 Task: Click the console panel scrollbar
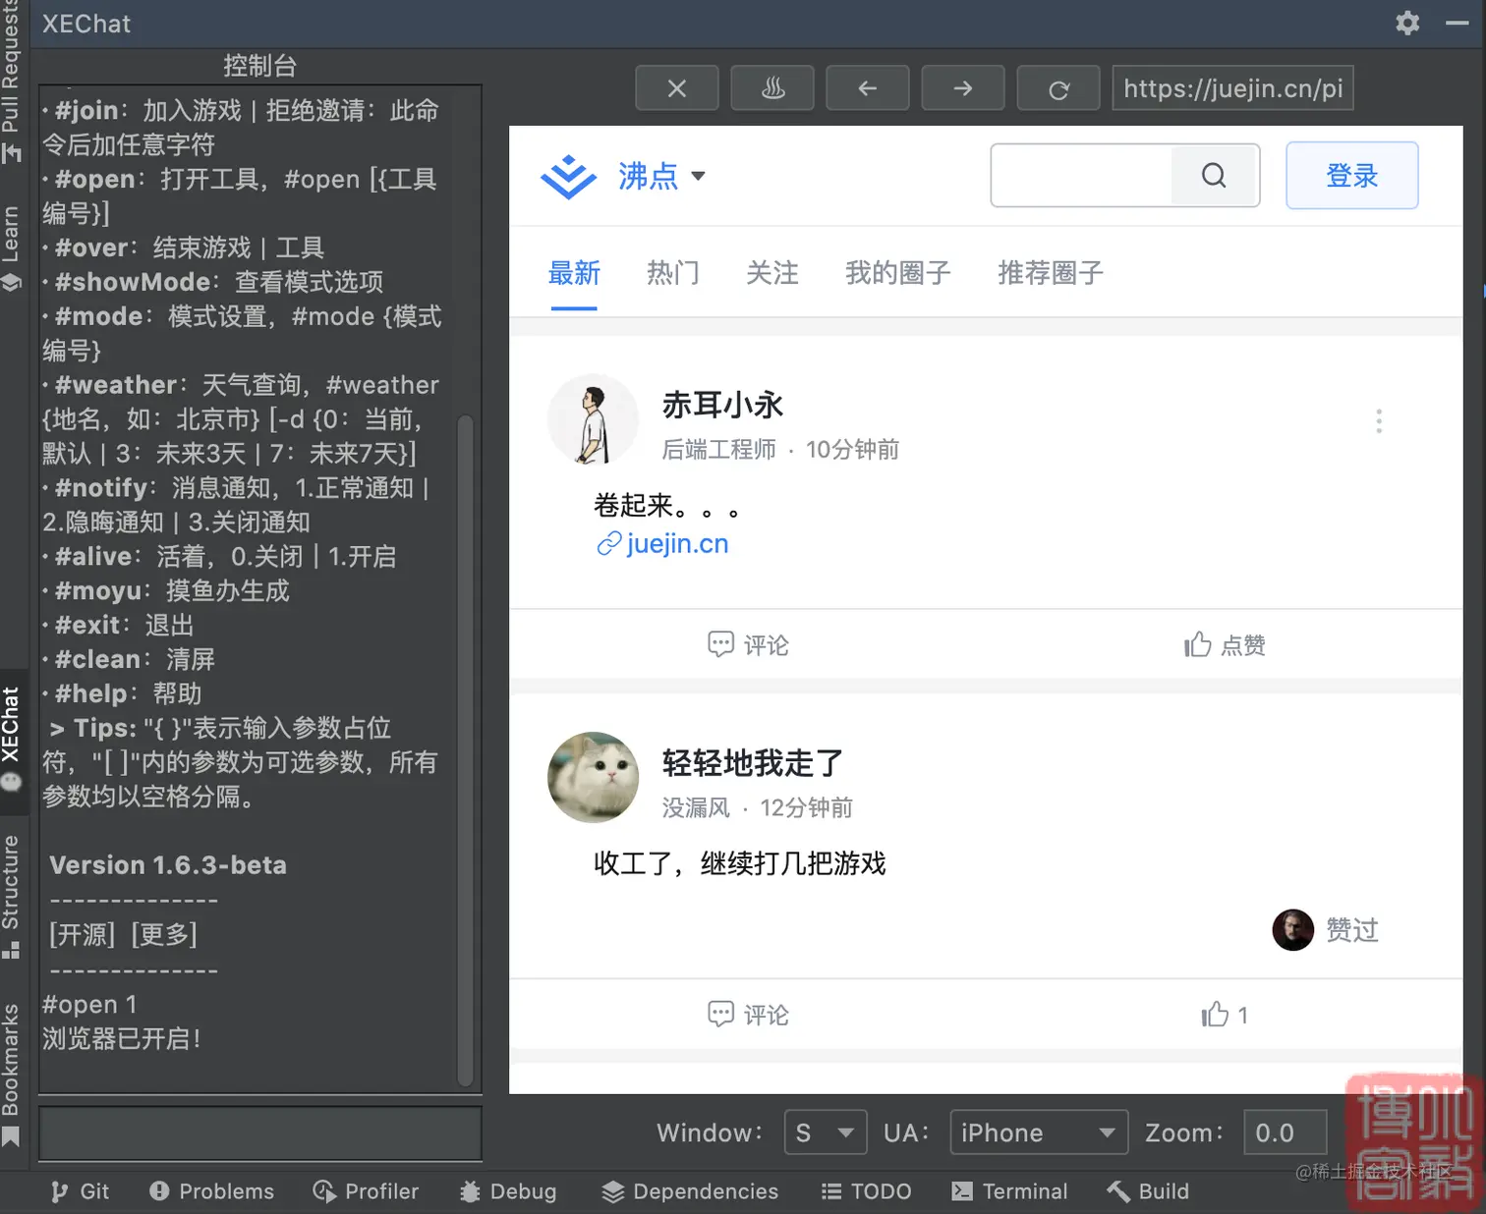466,750
